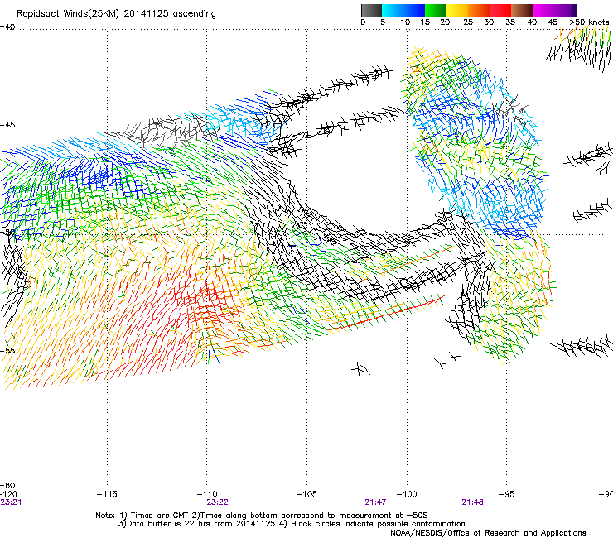Image resolution: width=613 pixels, height=538 pixels.
Task: Click the NOAA/NESDIS credit line
Action: coord(488,533)
